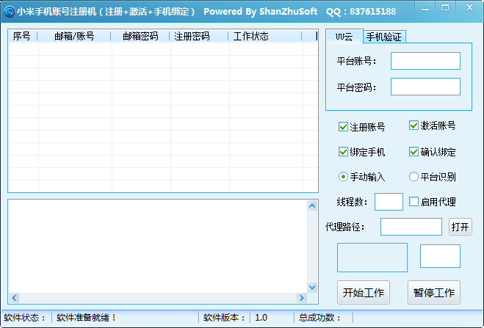Click the 序号 column header
Image resolution: width=484 pixels, height=328 pixels.
point(22,36)
